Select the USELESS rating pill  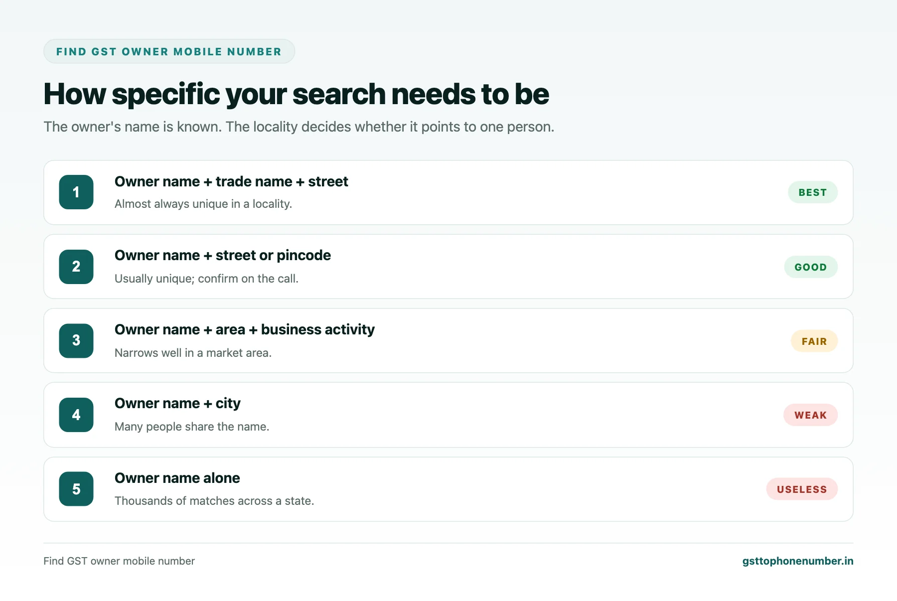coord(802,489)
